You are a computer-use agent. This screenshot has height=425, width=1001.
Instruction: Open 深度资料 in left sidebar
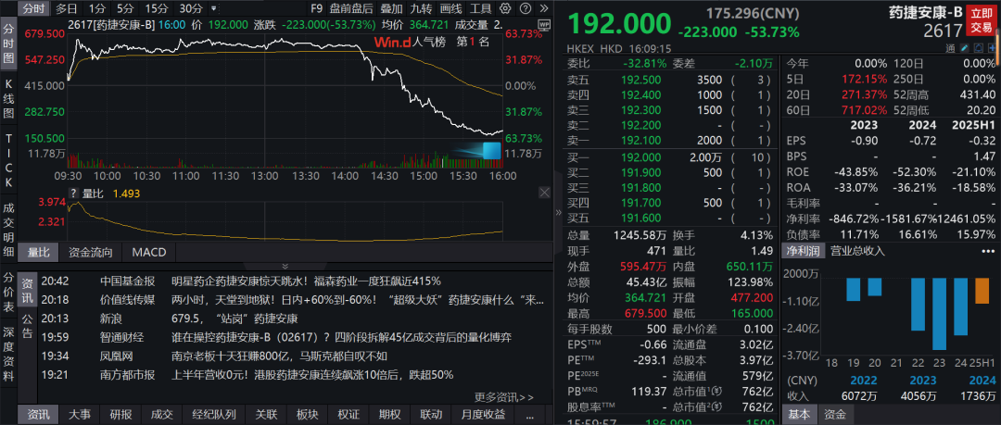click(9, 354)
